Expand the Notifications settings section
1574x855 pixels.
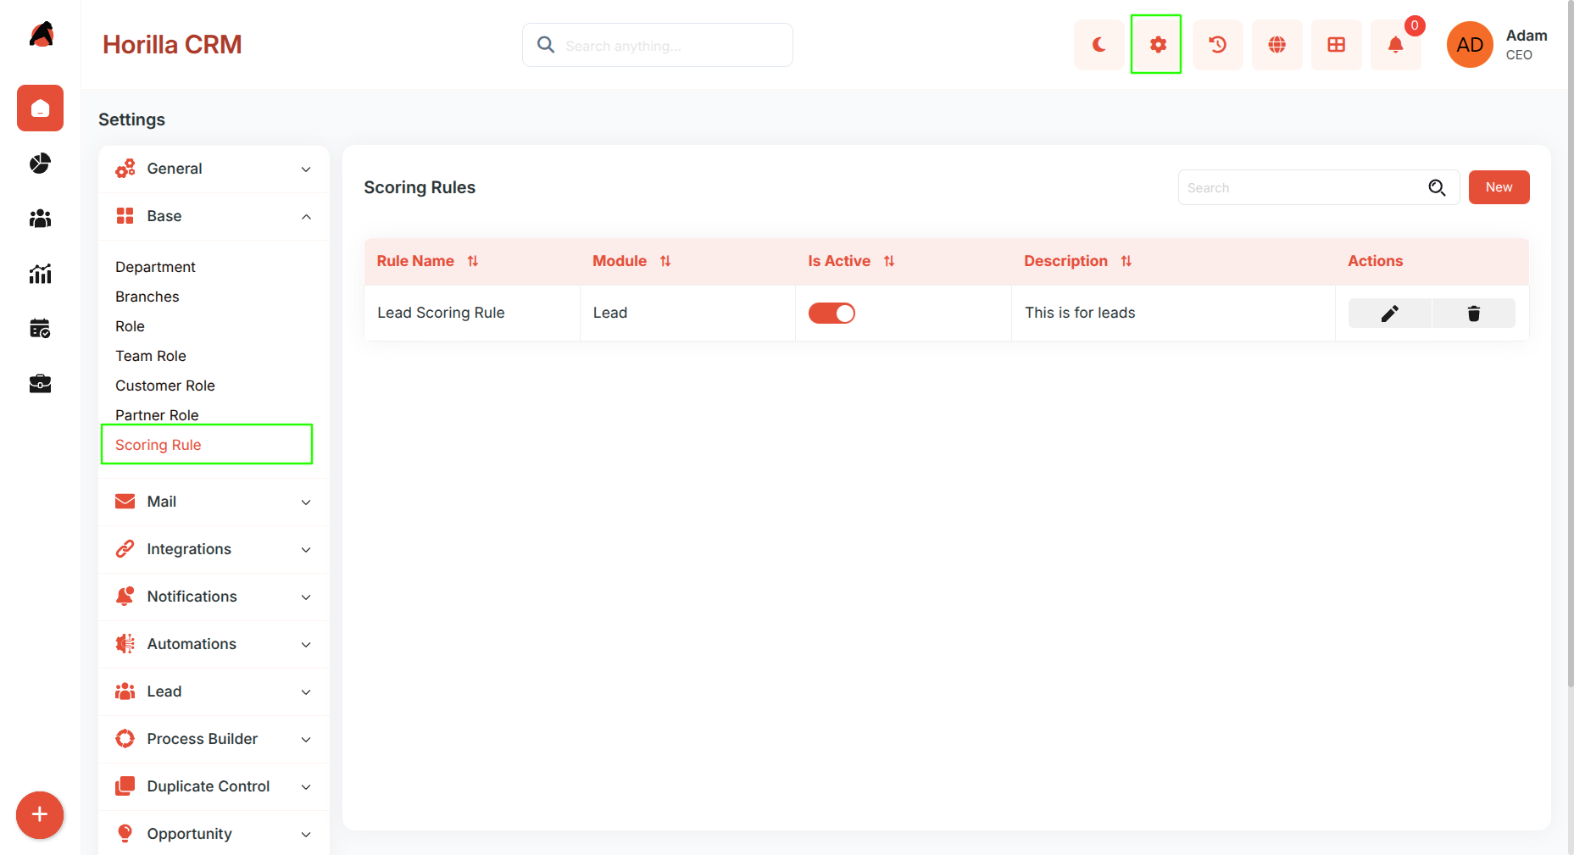[214, 597]
